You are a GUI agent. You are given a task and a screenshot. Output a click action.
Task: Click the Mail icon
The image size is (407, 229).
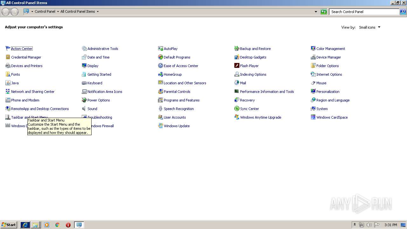coord(237,83)
